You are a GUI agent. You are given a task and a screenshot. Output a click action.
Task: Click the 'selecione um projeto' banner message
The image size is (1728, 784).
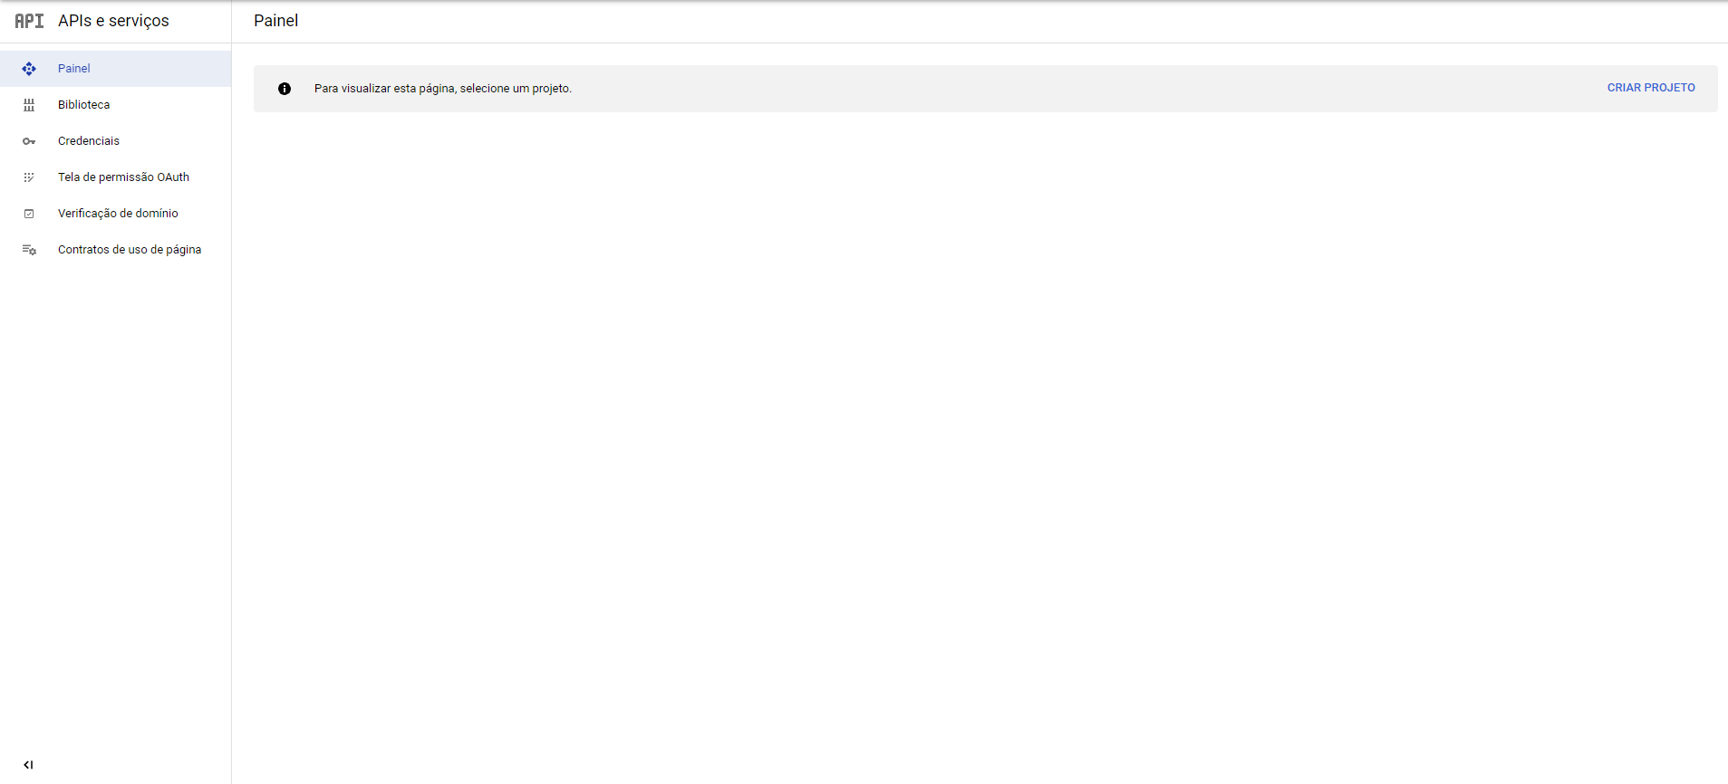(443, 89)
